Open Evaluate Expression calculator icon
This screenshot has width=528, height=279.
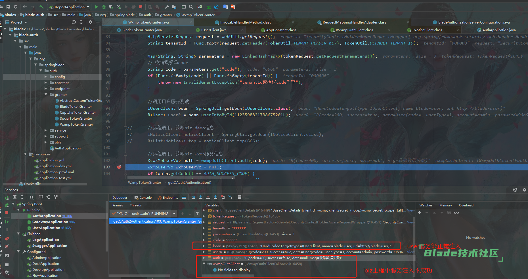click(x=240, y=197)
